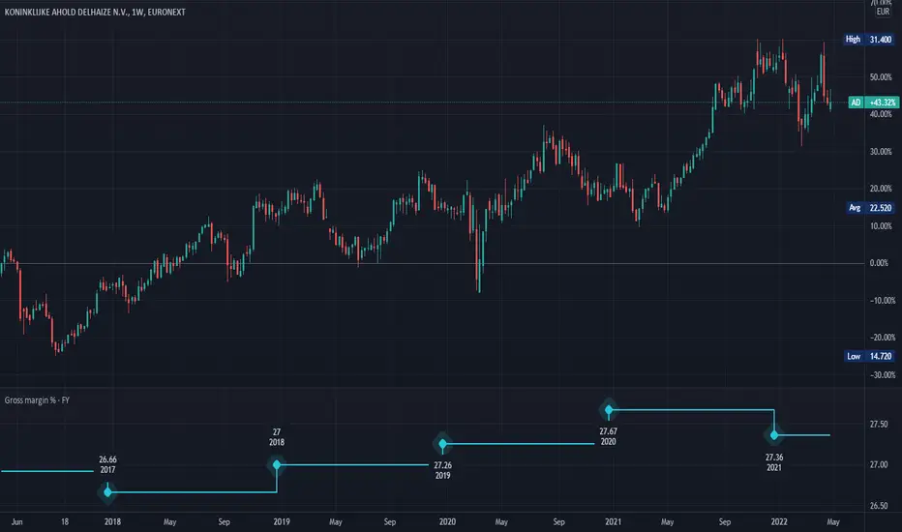Click the 30.00% price axis label
This screenshot has height=532, width=902.
pos(881,152)
